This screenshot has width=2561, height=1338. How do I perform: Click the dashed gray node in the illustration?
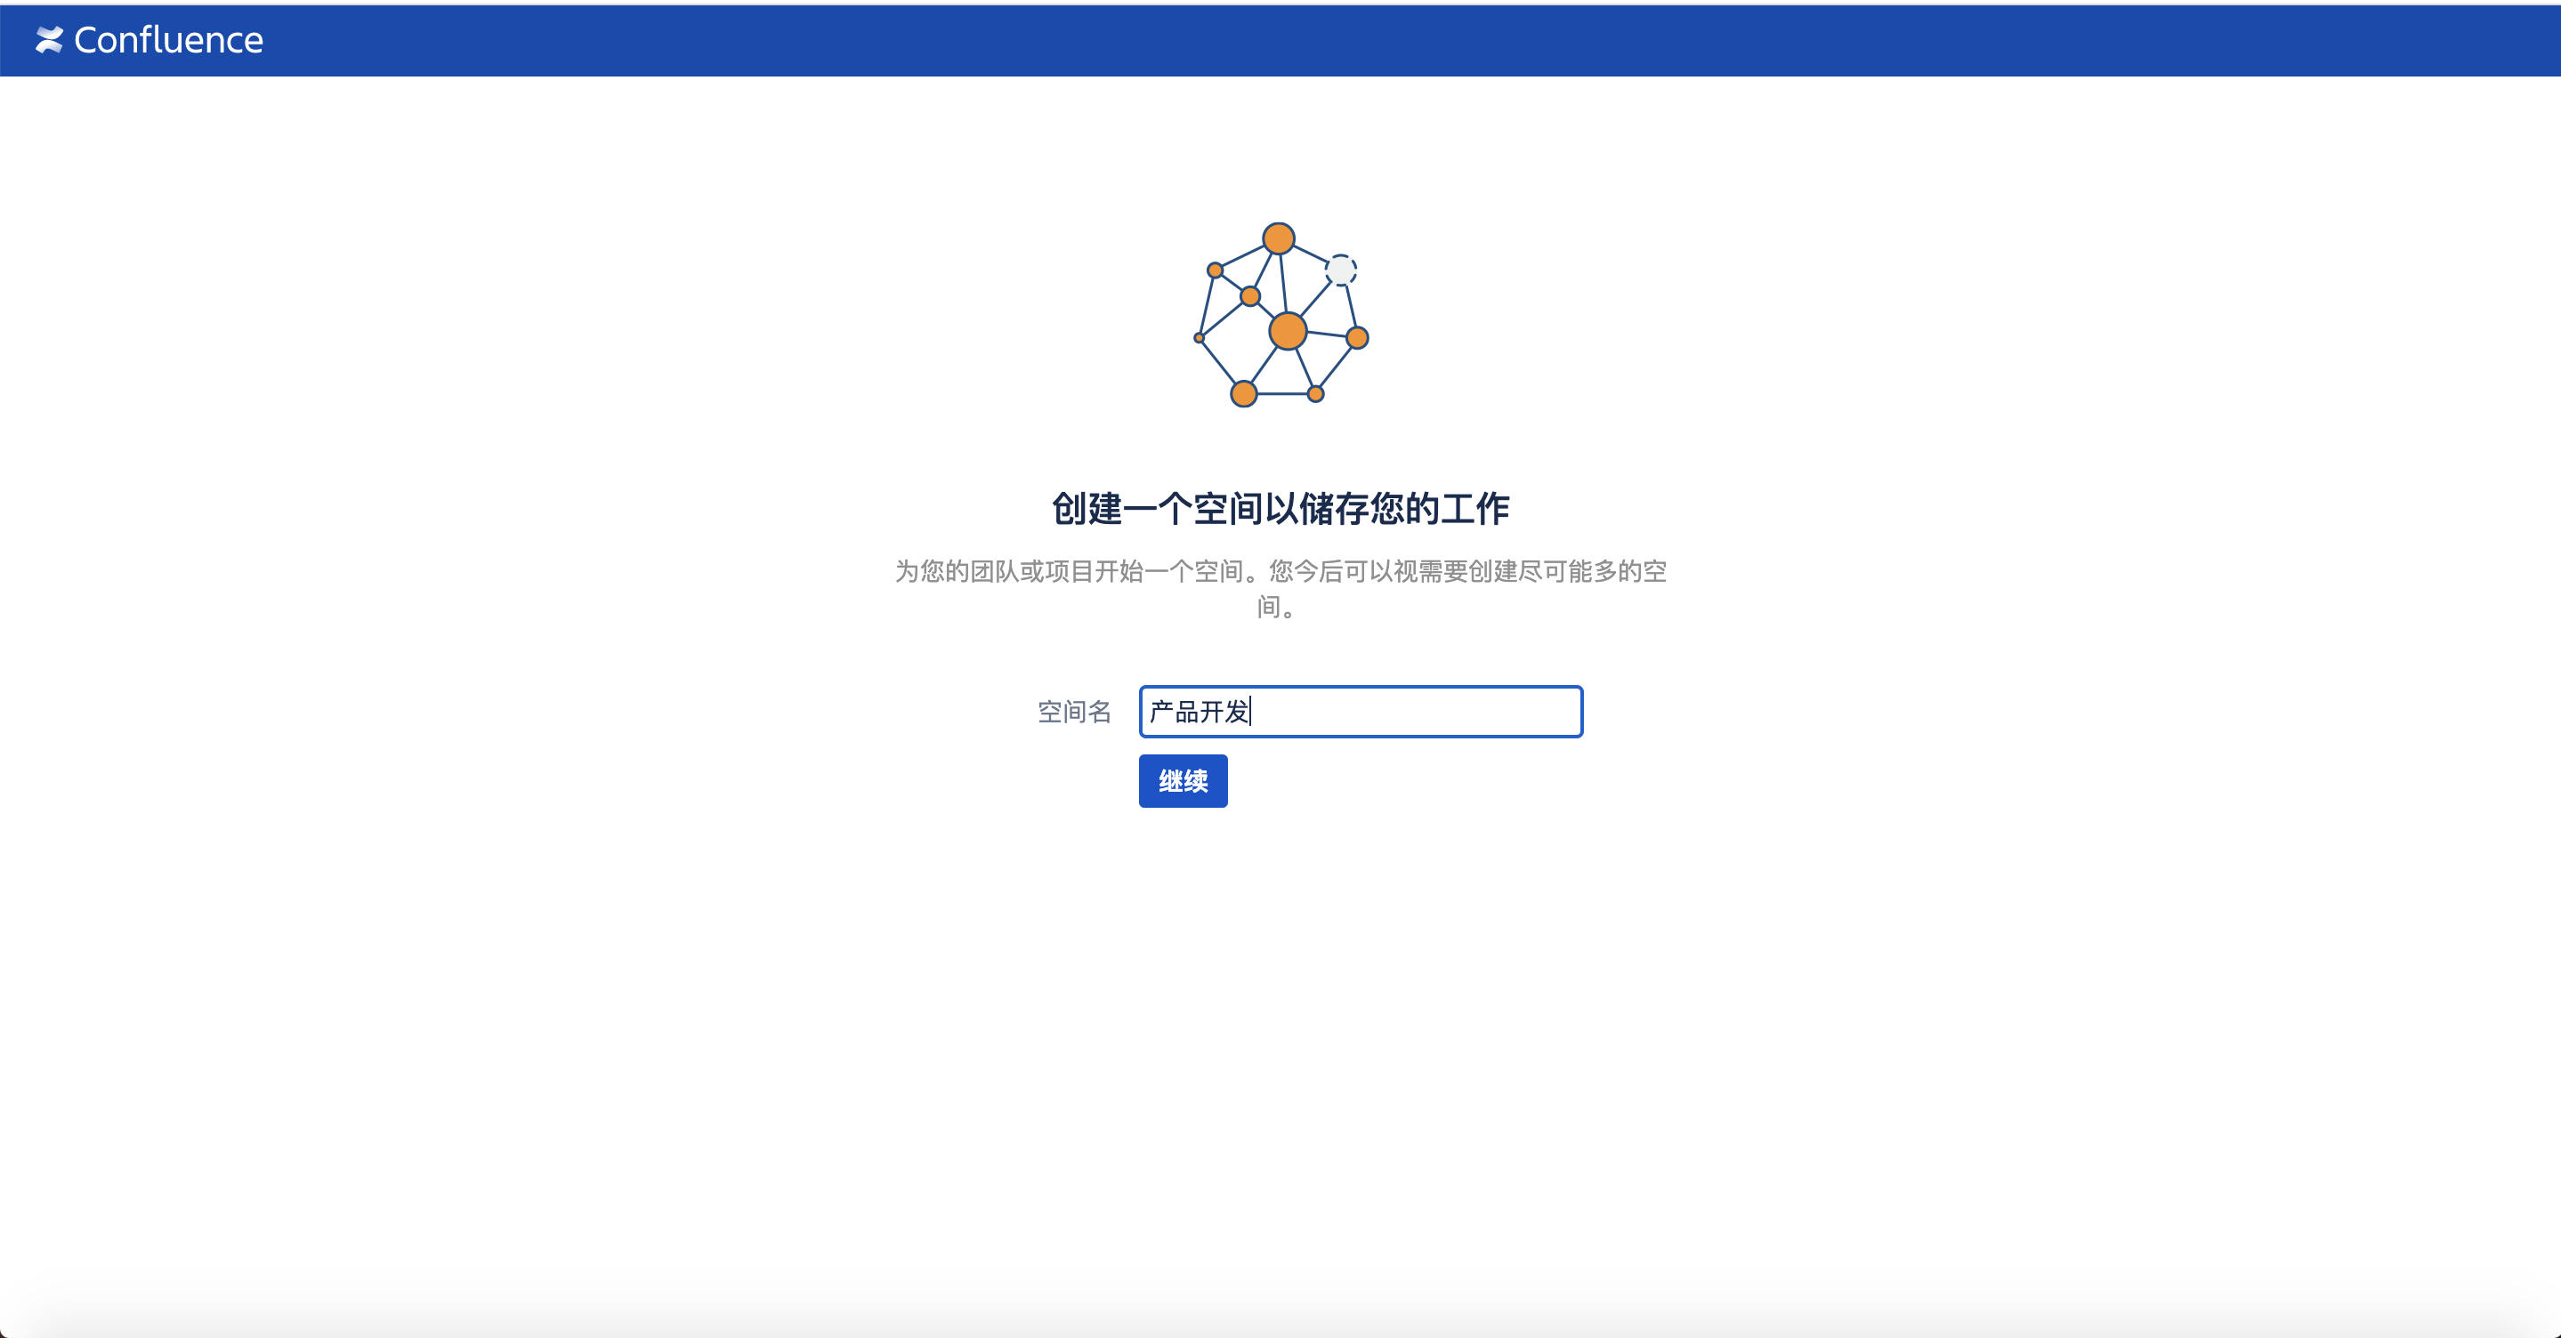1341,270
